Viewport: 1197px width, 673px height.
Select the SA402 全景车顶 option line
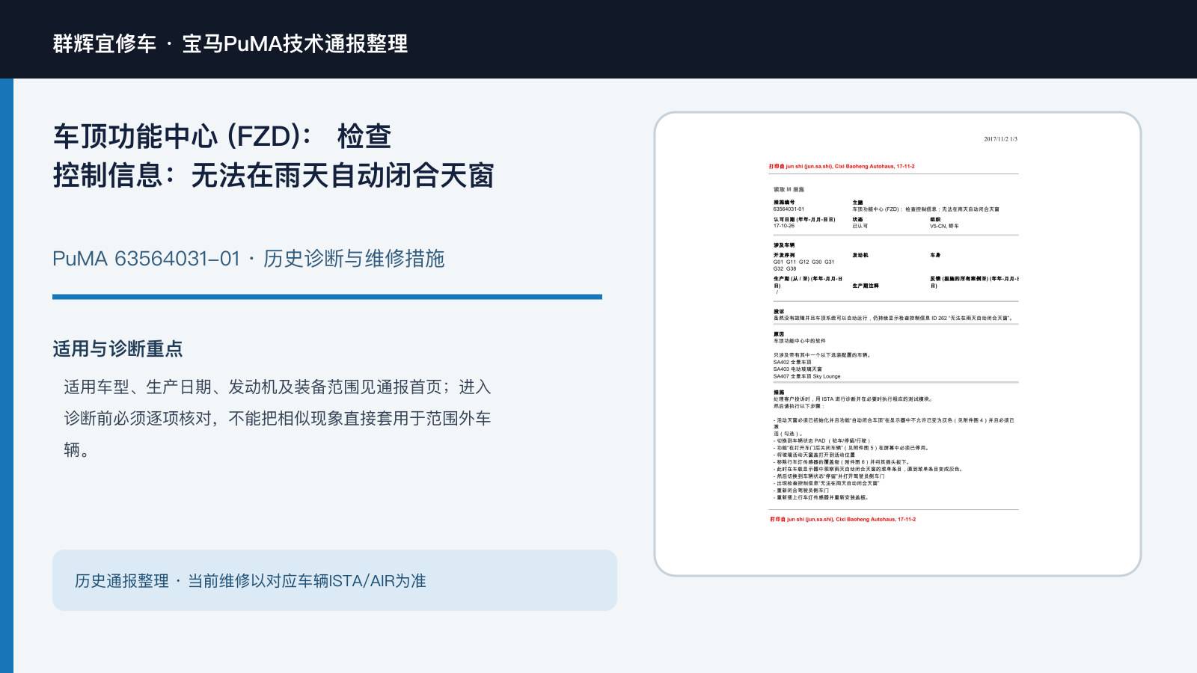792,362
